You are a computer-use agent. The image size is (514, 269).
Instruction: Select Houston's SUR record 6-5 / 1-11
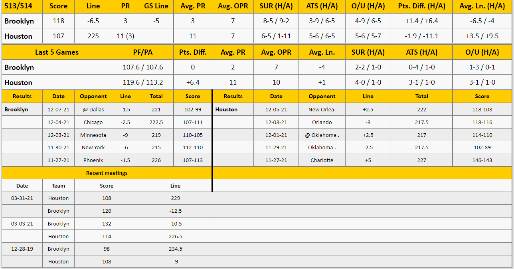[276, 36]
